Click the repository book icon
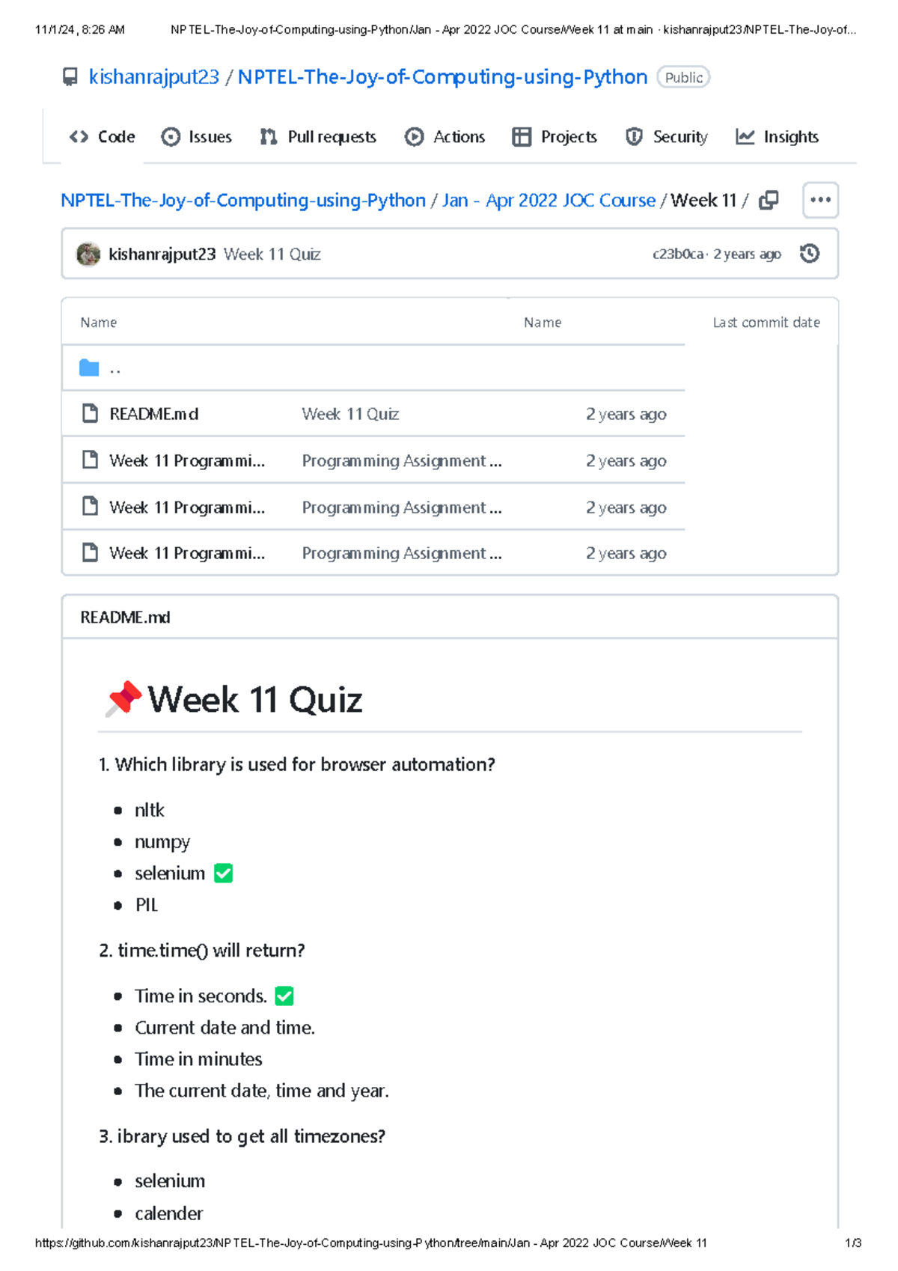This screenshot has height=1271, width=898. coord(70,77)
